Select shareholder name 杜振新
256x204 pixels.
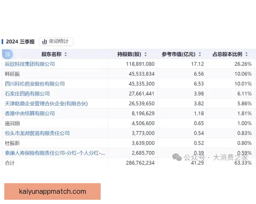(x=12, y=143)
